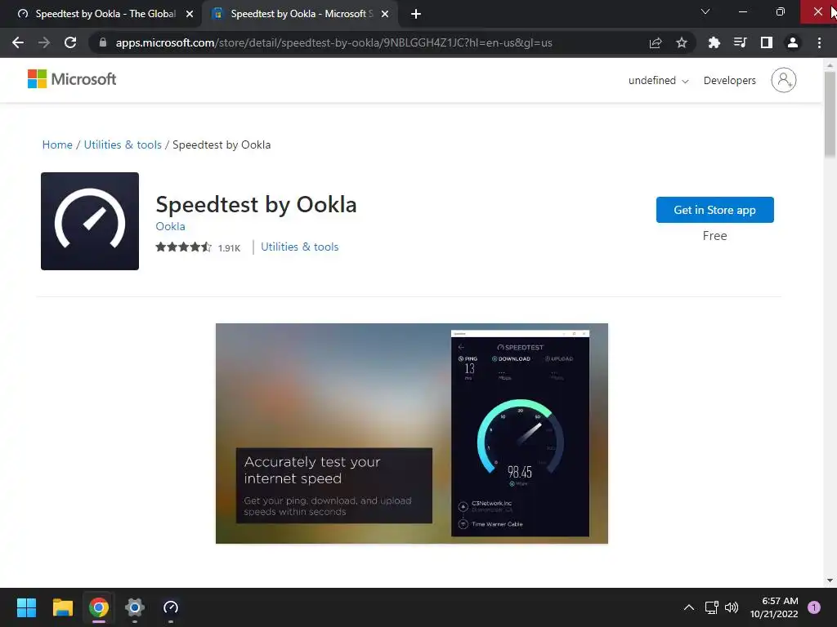The width and height of the screenshot is (837, 627).
Task: Open 'Utilities & tools' breadcrumb link
Action: (x=123, y=145)
